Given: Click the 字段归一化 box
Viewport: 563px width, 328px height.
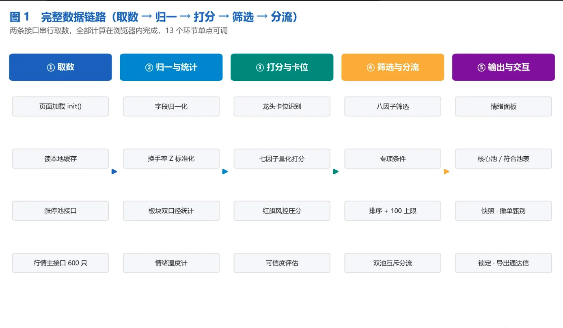Looking at the screenshot, I should coord(171,106).
